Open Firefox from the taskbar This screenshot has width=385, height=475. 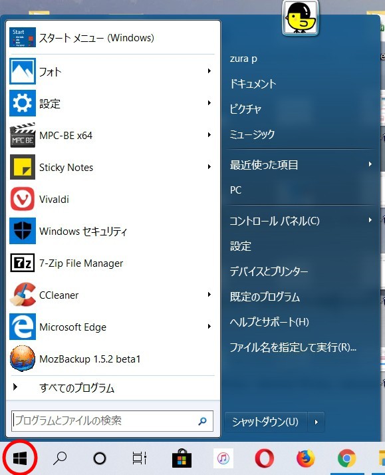tap(305, 458)
